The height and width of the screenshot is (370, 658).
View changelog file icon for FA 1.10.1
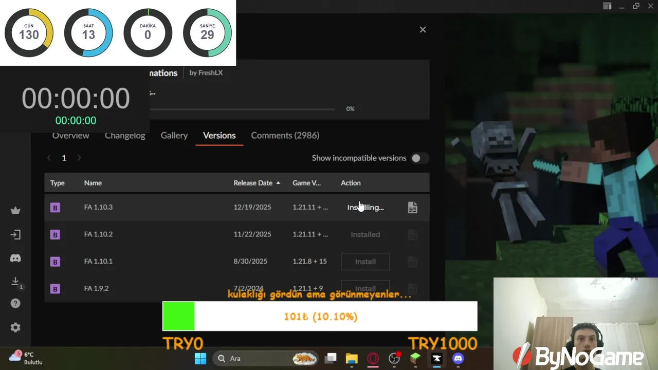click(412, 262)
